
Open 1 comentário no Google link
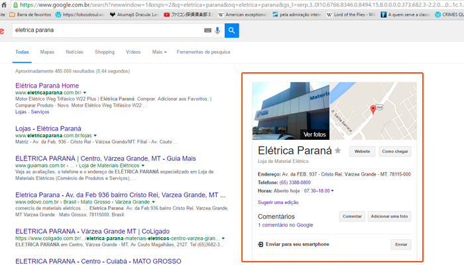[x=285, y=225]
